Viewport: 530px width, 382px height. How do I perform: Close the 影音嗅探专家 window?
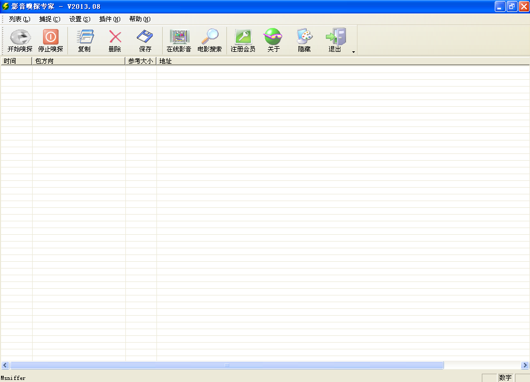tap(524, 6)
